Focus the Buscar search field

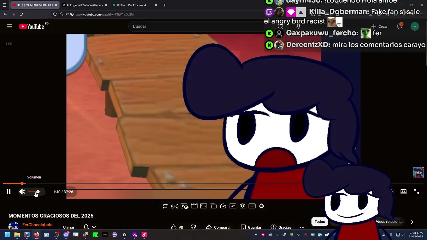click(197, 26)
